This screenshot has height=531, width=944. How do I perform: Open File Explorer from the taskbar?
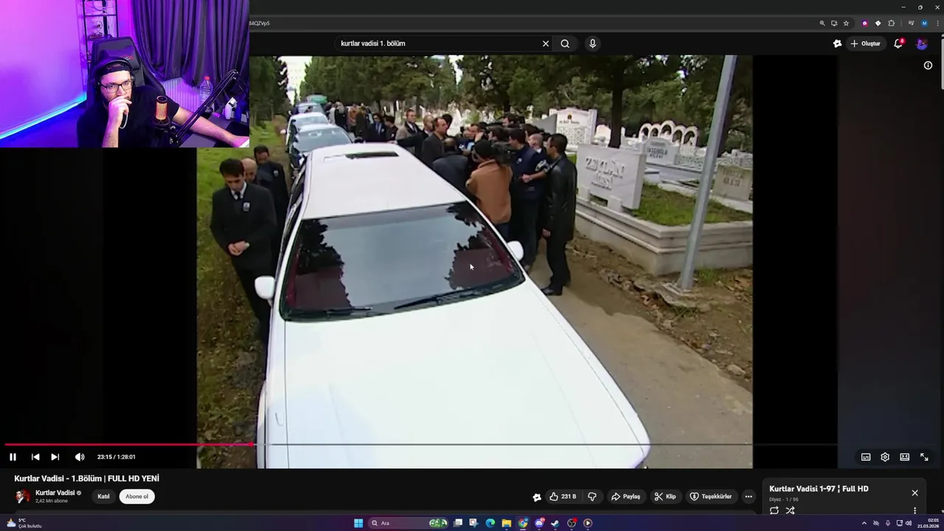507,524
